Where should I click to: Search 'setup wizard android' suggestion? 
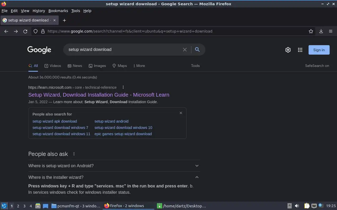[x=111, y=121]
